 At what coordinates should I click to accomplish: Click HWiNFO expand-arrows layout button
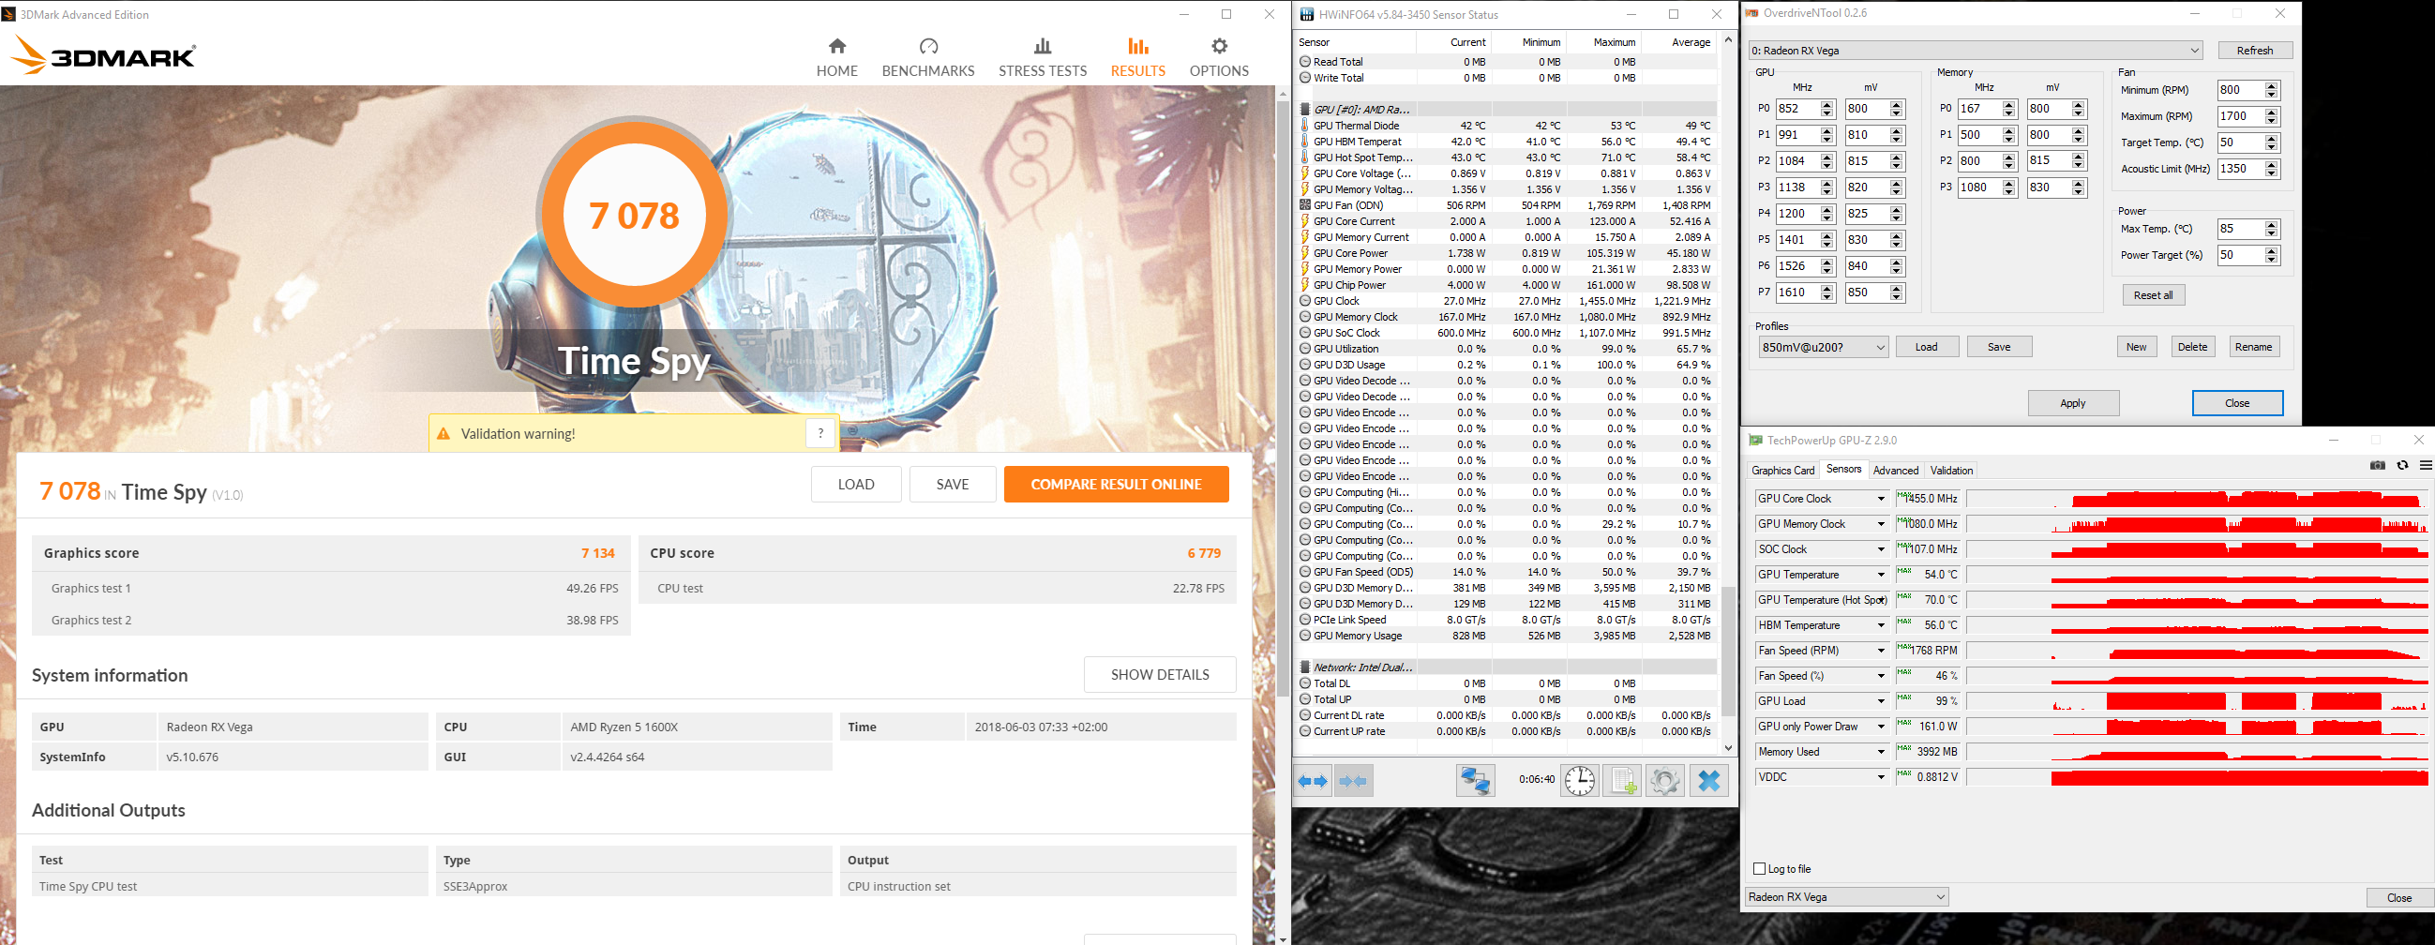[x=1313, y=781]
